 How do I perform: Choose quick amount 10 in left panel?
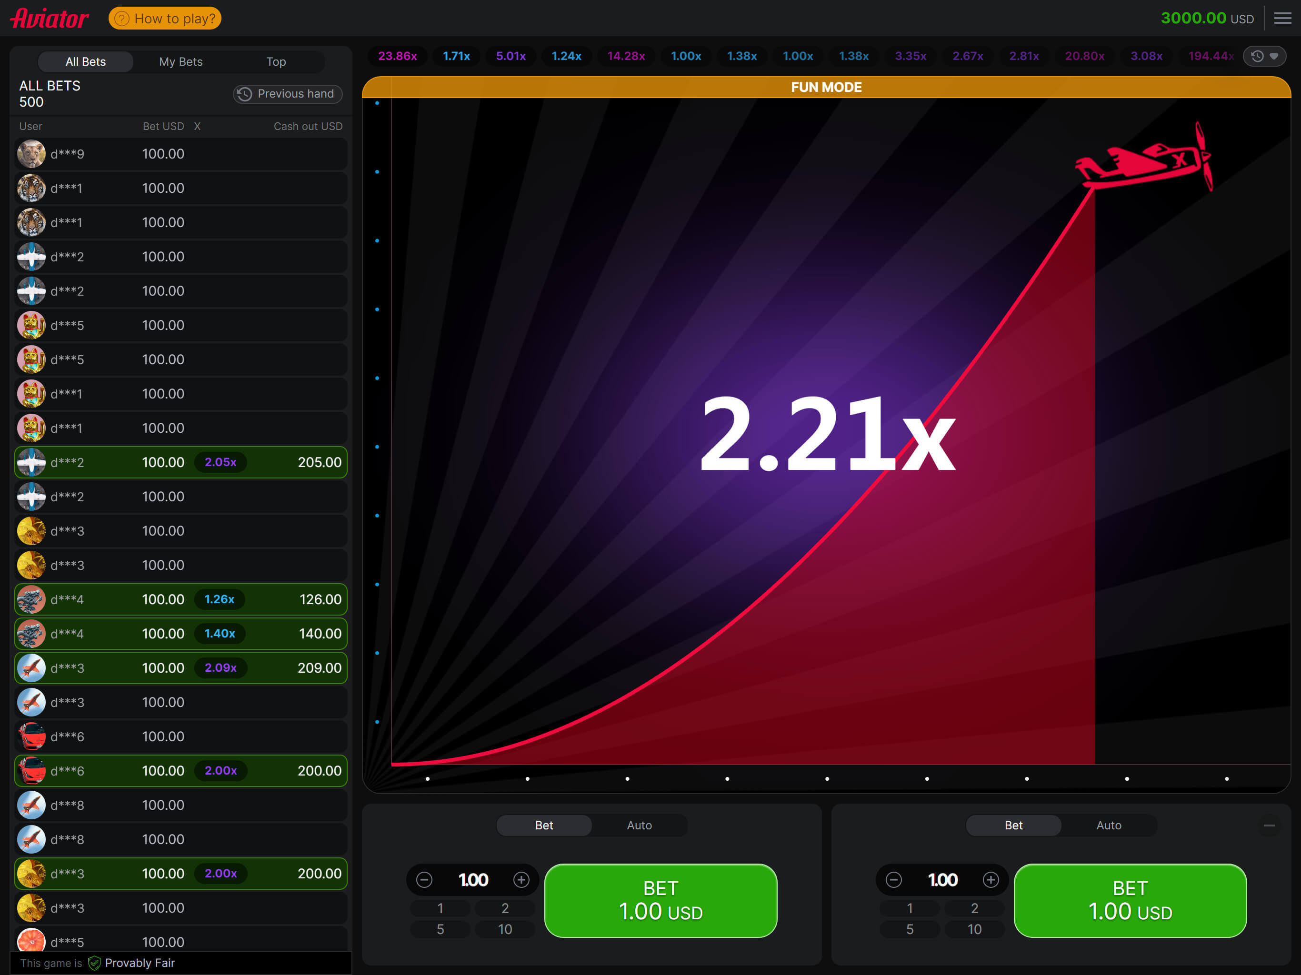(505, 929)
